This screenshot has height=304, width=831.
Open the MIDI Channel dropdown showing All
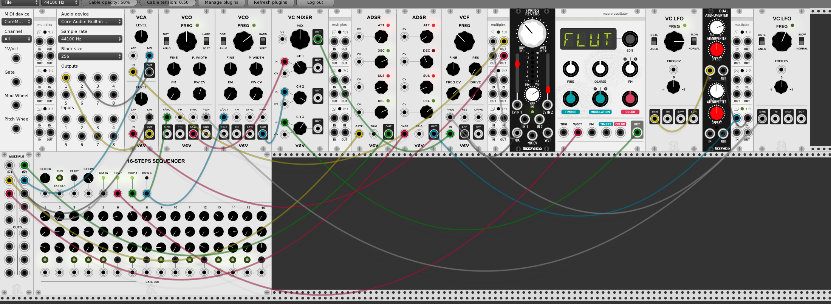click(x=17, y=39)
